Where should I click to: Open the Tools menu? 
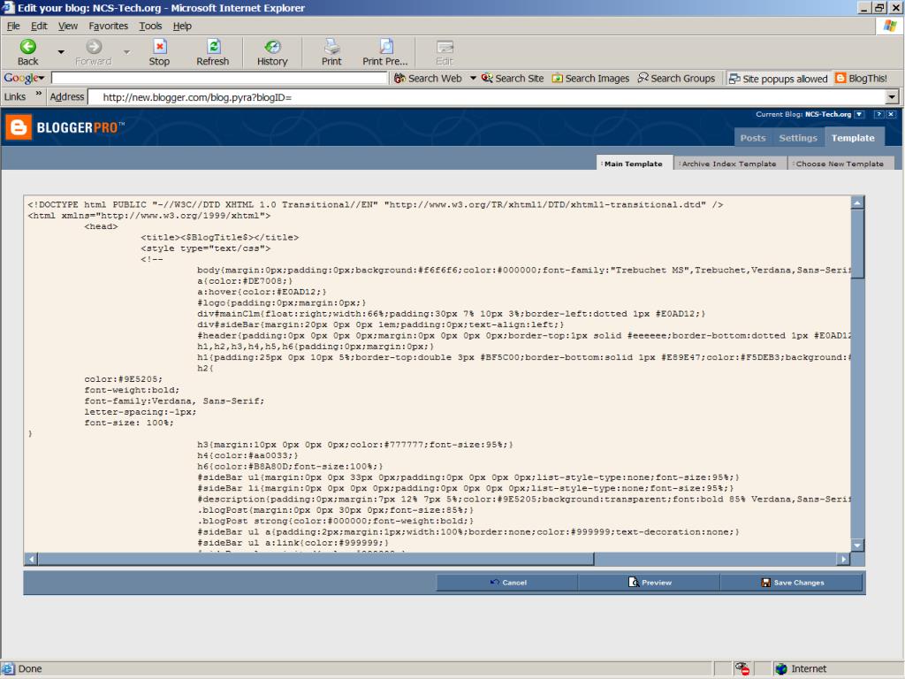(150, 26)
